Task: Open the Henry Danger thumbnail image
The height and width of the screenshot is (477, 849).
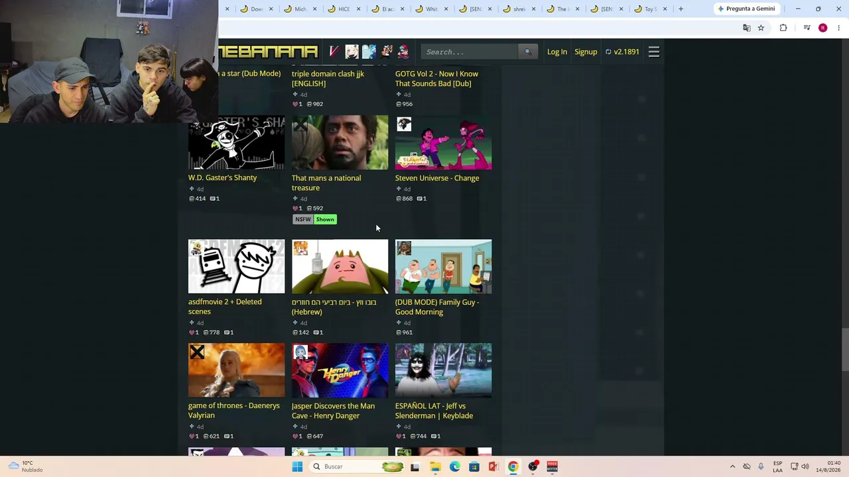Action: click(x=340, y=370)
